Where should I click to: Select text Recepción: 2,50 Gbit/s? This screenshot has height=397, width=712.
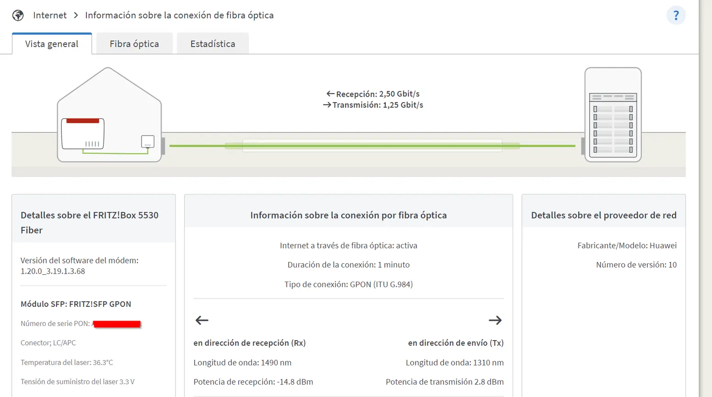378,93
